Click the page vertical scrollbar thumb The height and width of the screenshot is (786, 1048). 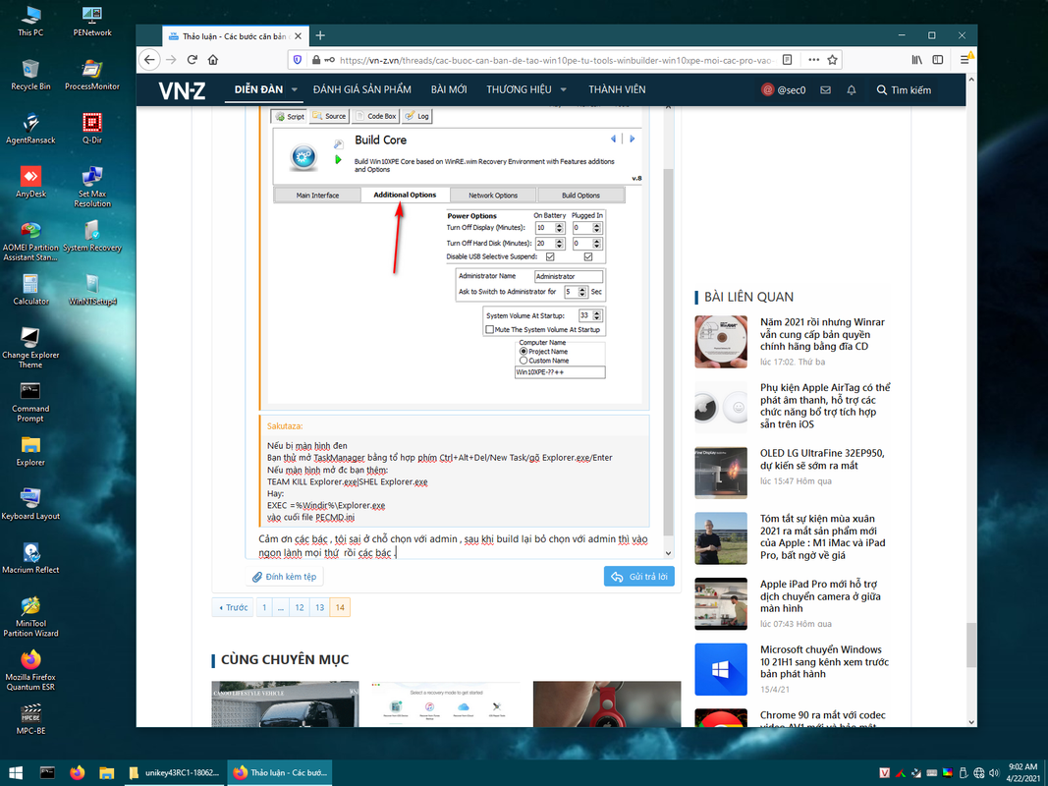[971, 645]
